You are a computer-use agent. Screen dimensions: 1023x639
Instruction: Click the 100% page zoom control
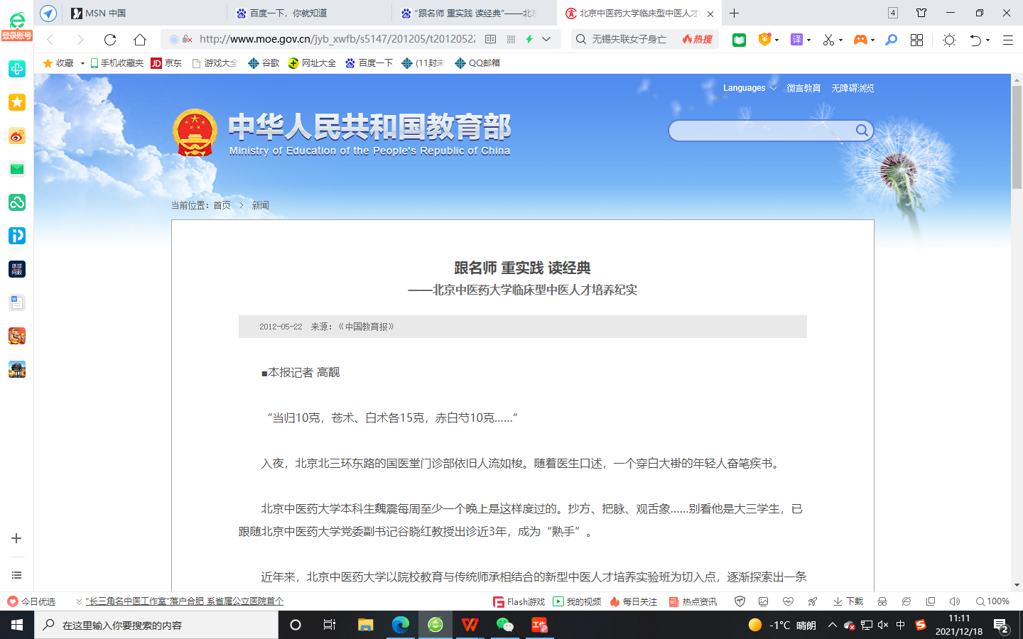tap(993, 601)
